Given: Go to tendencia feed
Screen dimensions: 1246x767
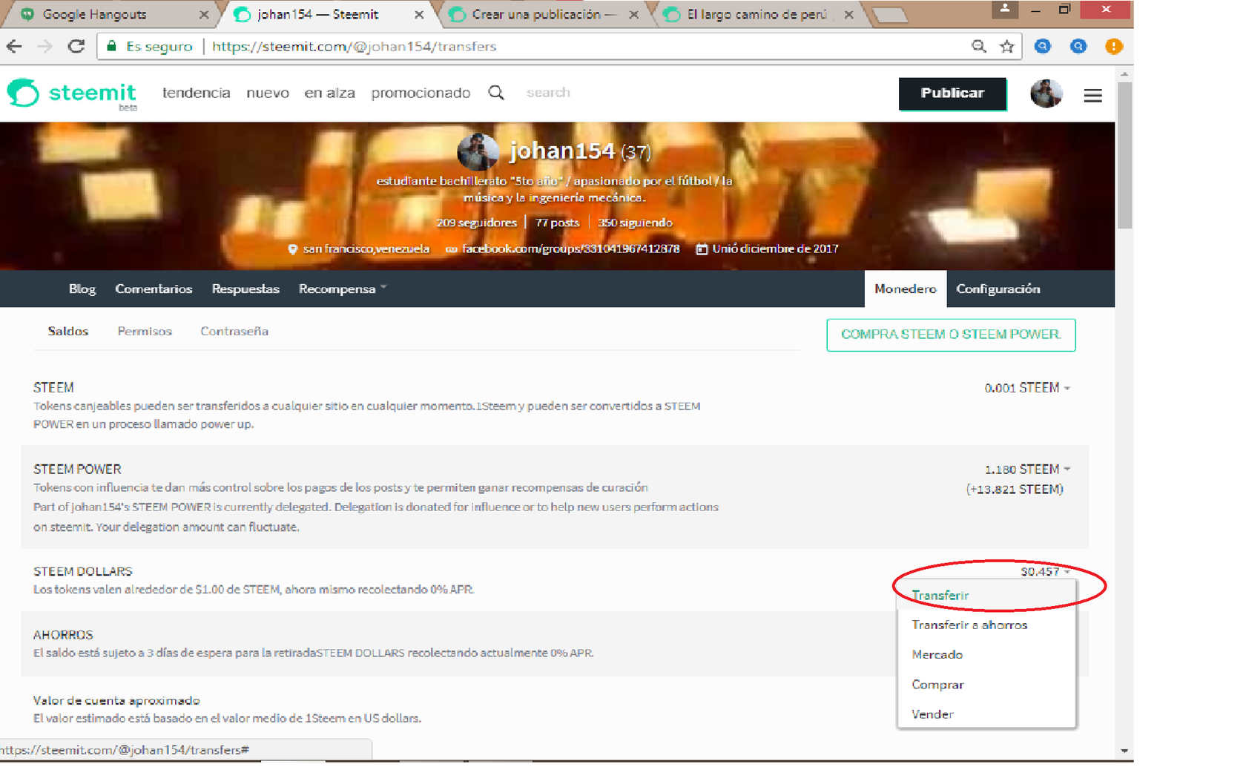Looking at the screenshot, I should 196,93.
